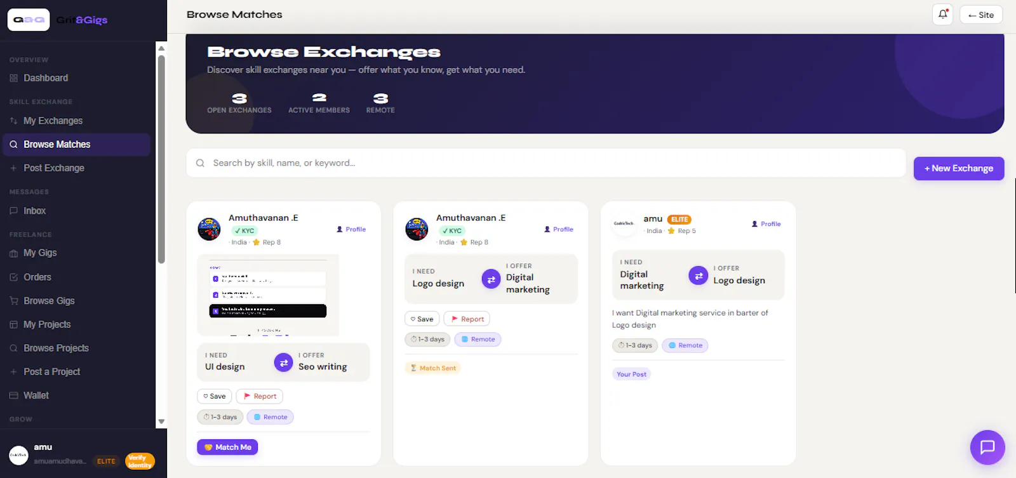Click the ELITE badge in sidebar footer
Viewport: 1016px width, 478px height.
[106, 461]
